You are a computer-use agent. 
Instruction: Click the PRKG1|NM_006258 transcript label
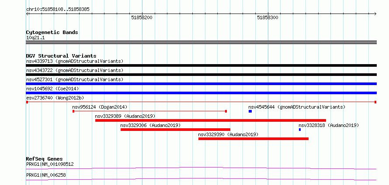pyautogui.click(x=46, y=175)
